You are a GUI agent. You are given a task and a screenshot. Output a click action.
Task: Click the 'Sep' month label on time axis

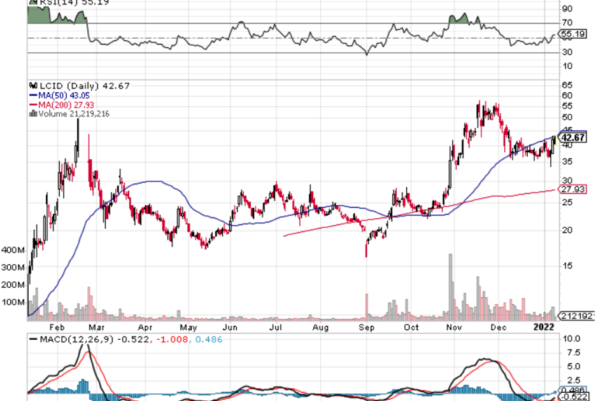366,327
